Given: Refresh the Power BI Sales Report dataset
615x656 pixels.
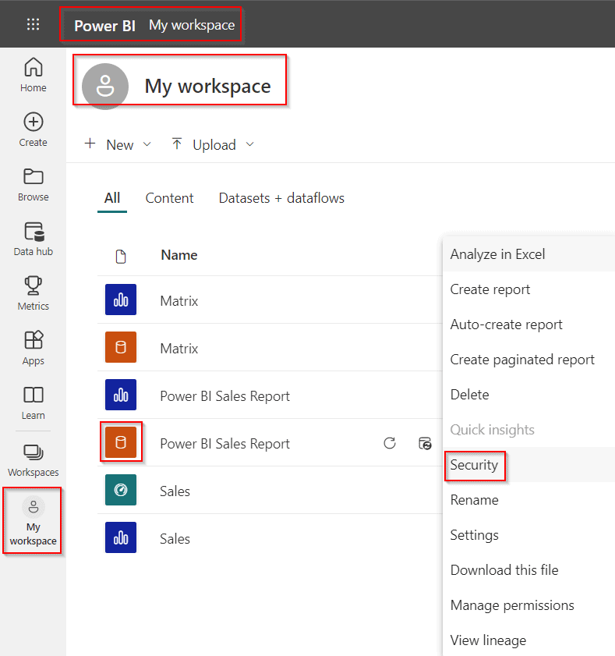Looking at the screenshot, I should pos(390,443).
